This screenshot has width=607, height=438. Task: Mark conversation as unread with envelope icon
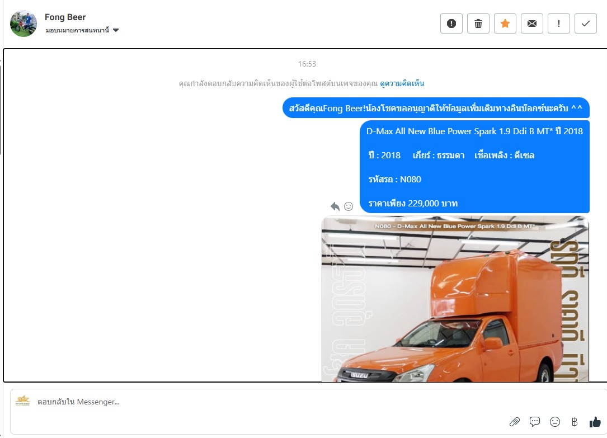[x=532, y=23]
